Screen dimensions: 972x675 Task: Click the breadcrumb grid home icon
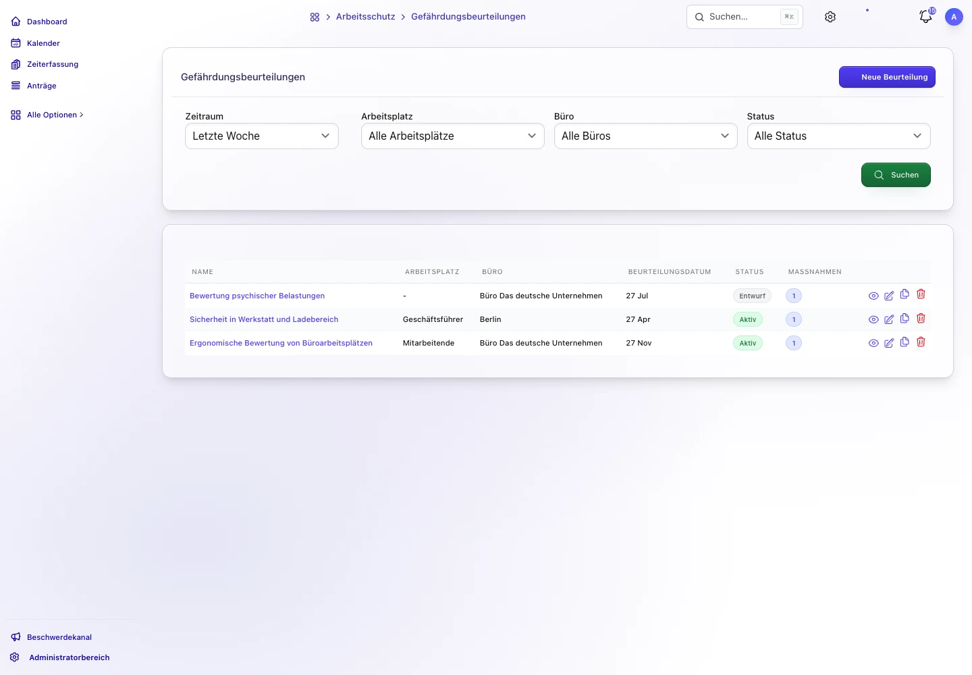[x=315, y=17]
